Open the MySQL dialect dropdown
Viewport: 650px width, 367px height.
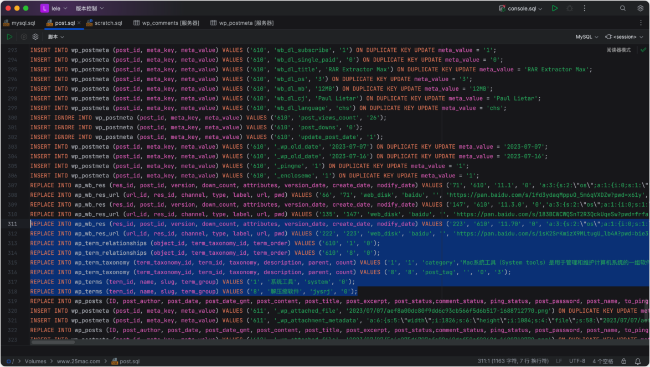[586, 37]
